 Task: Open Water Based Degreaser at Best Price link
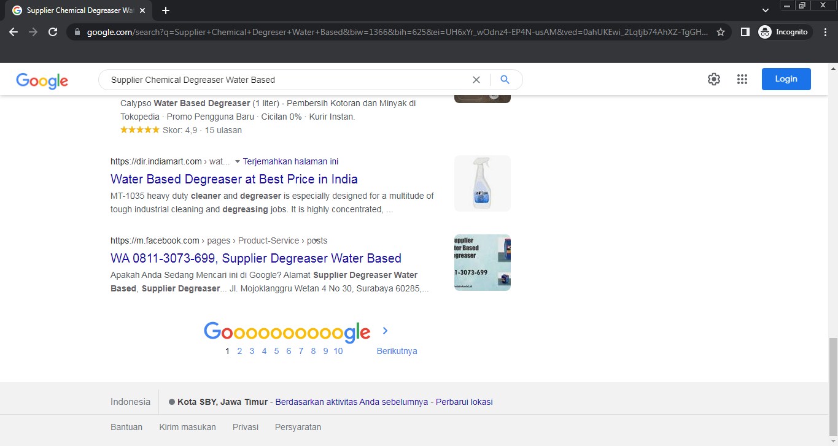coord(234,179)
